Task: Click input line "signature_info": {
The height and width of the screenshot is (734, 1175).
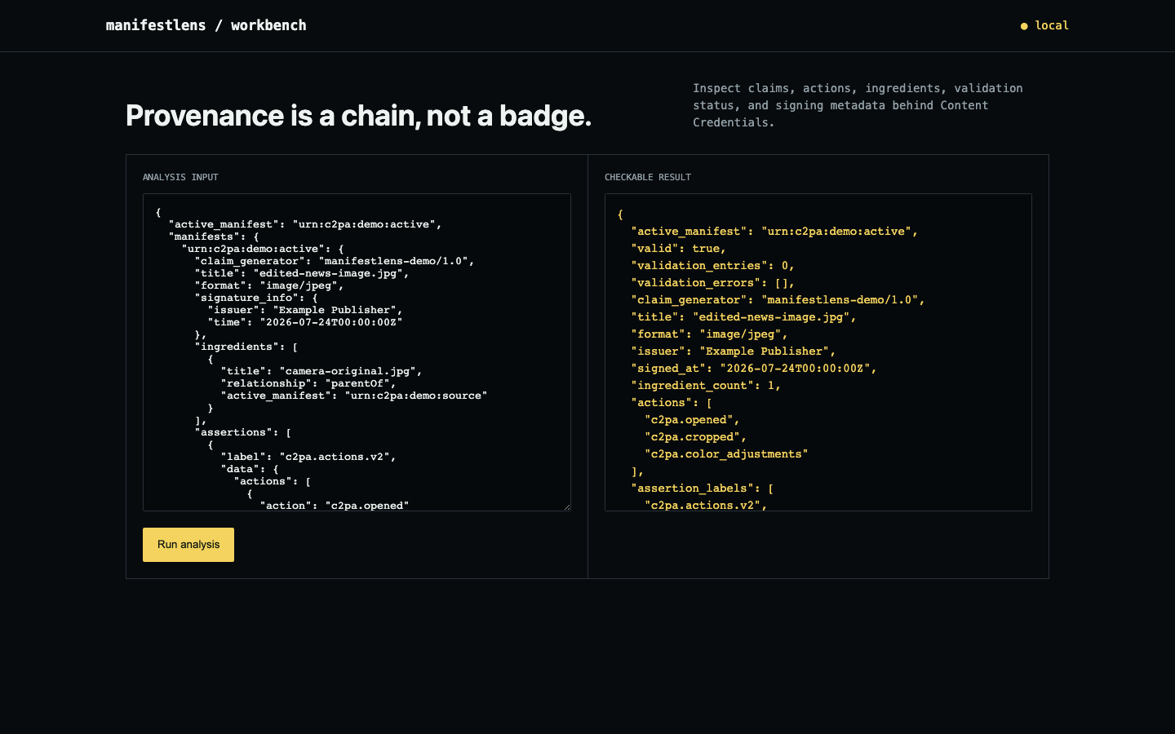Action: pyautogui.click(x=256, y=298)
